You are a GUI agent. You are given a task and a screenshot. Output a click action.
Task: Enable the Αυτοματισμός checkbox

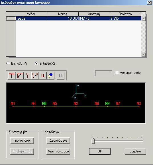pos(117,73)
